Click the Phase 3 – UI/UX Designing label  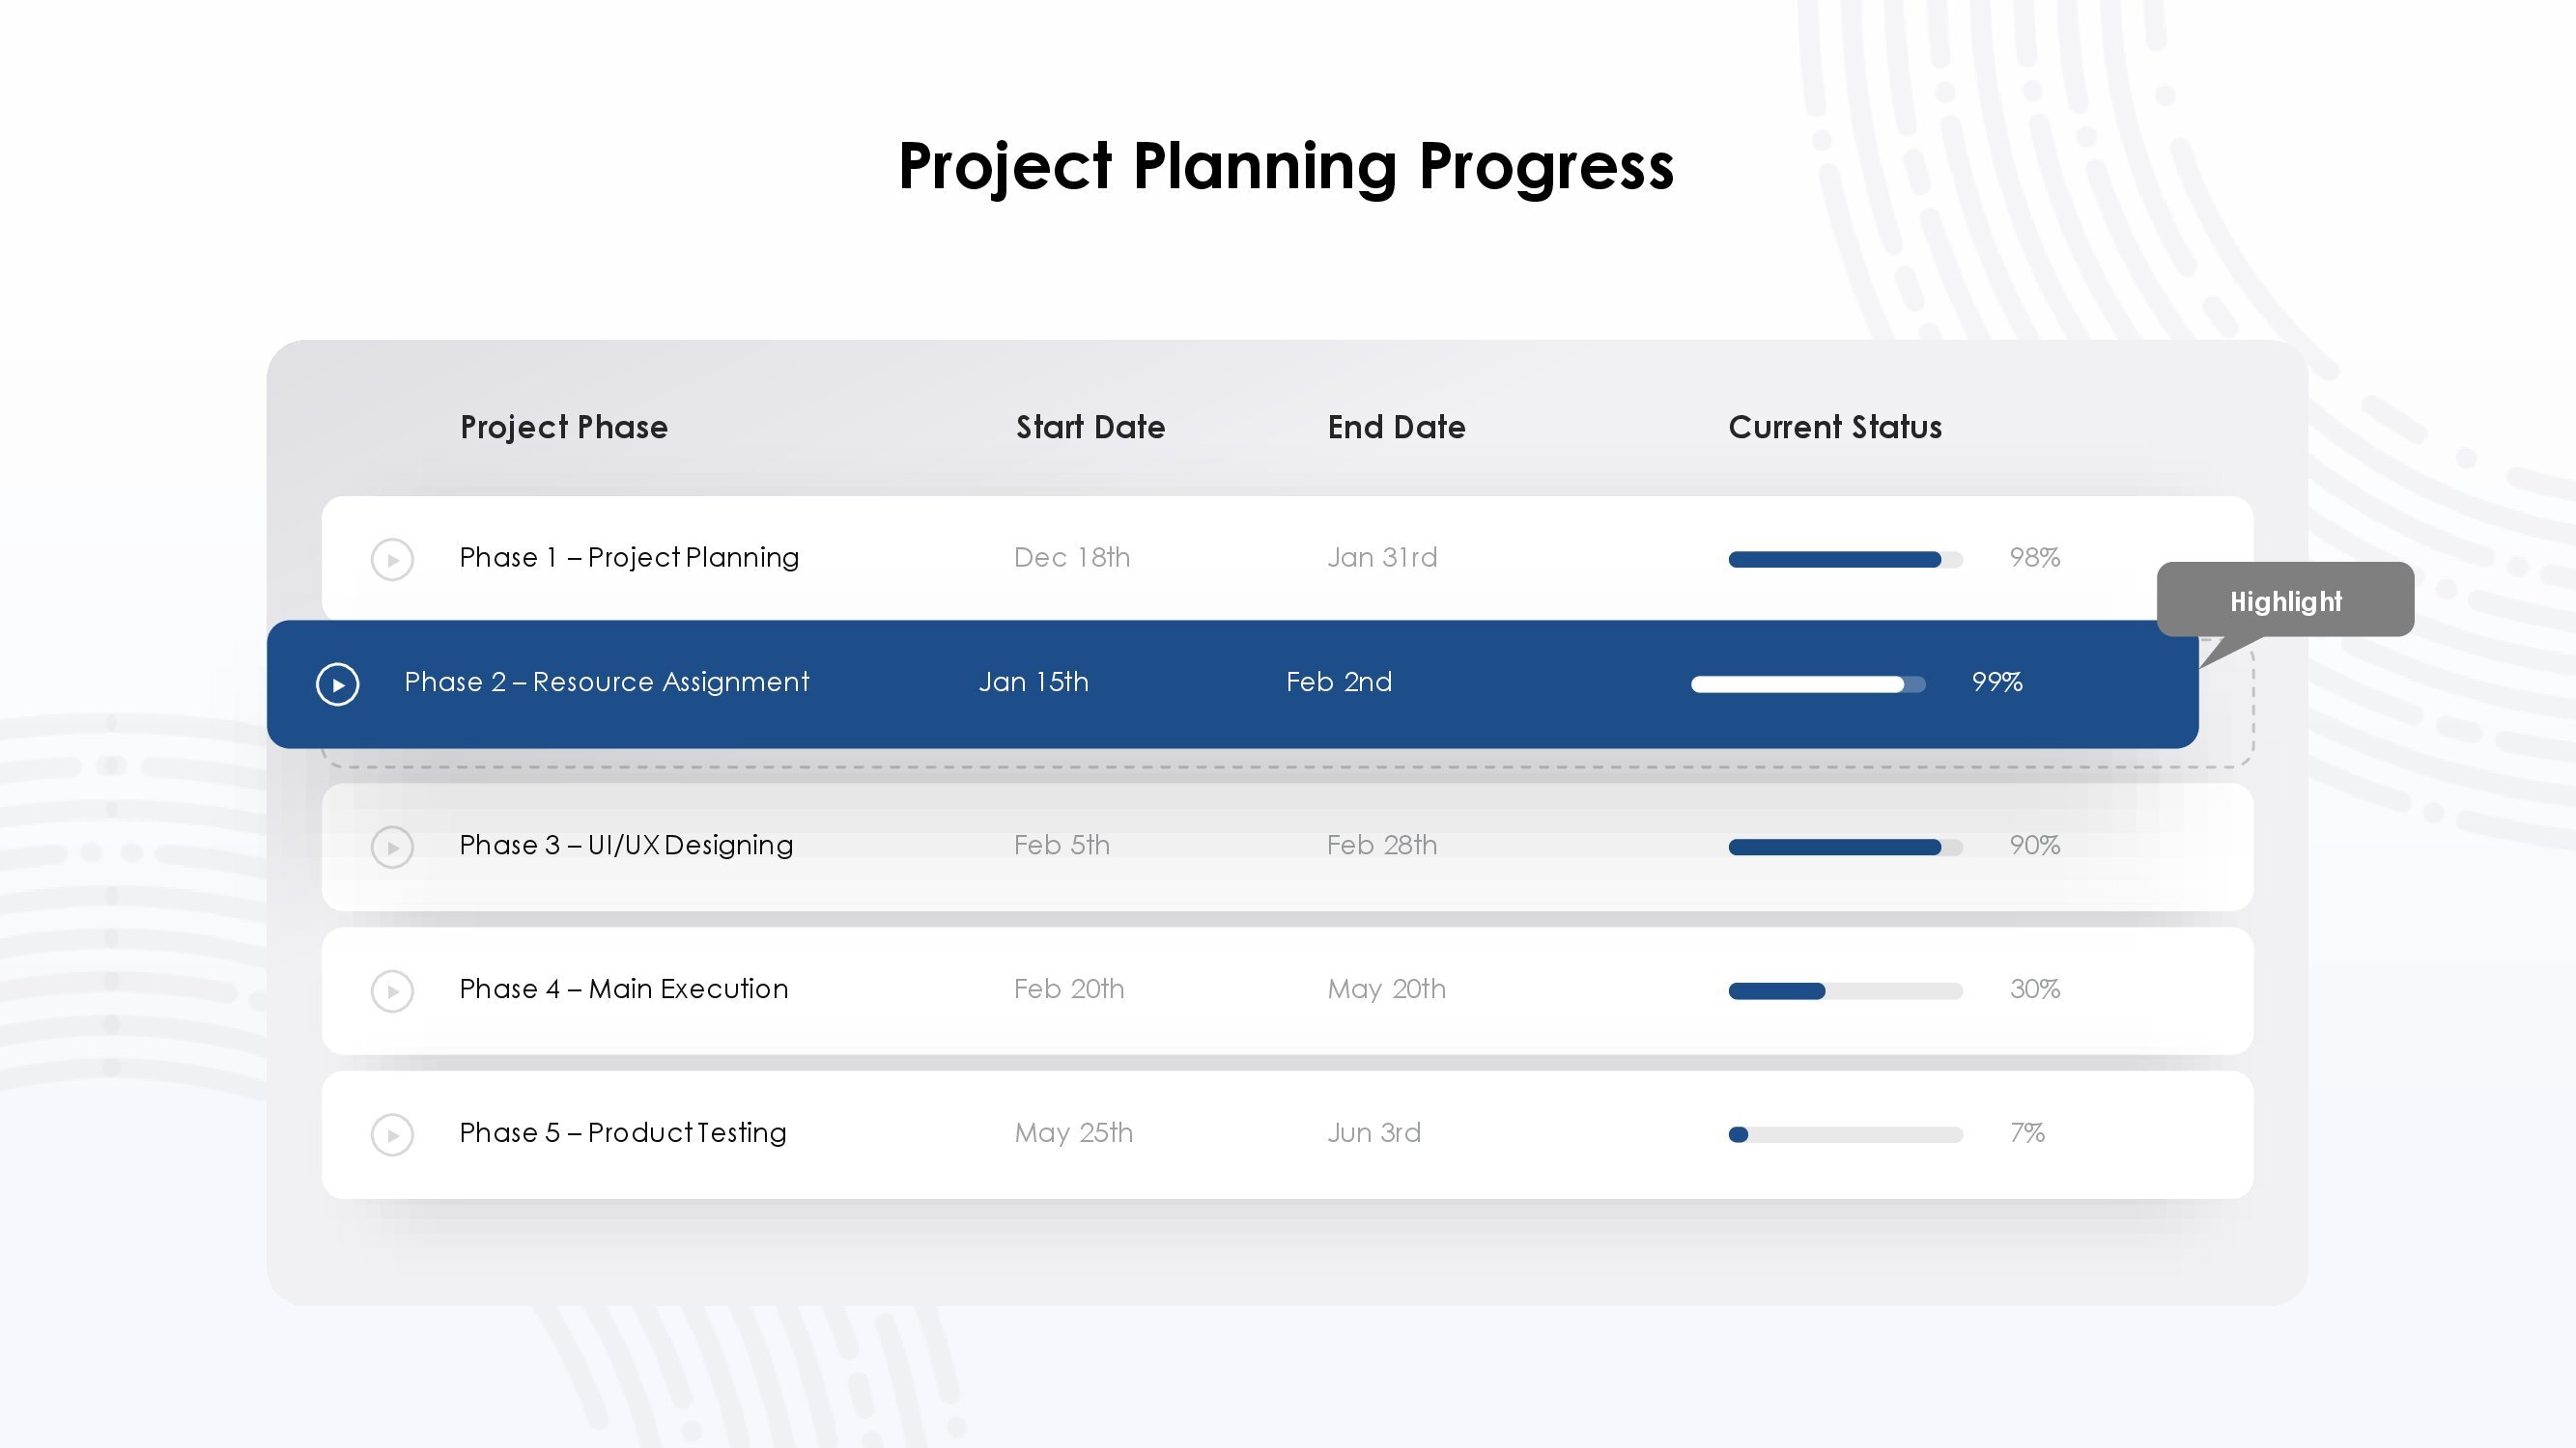(x=626, y=846)
